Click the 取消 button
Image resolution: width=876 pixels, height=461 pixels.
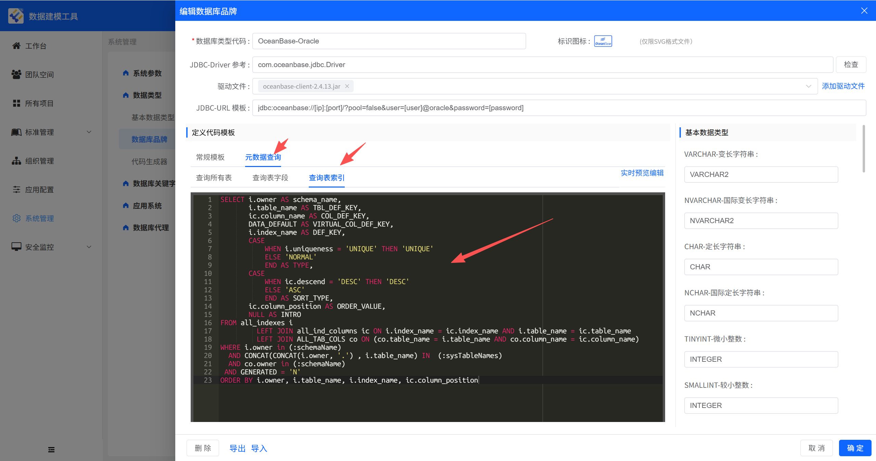click(816, 448)
